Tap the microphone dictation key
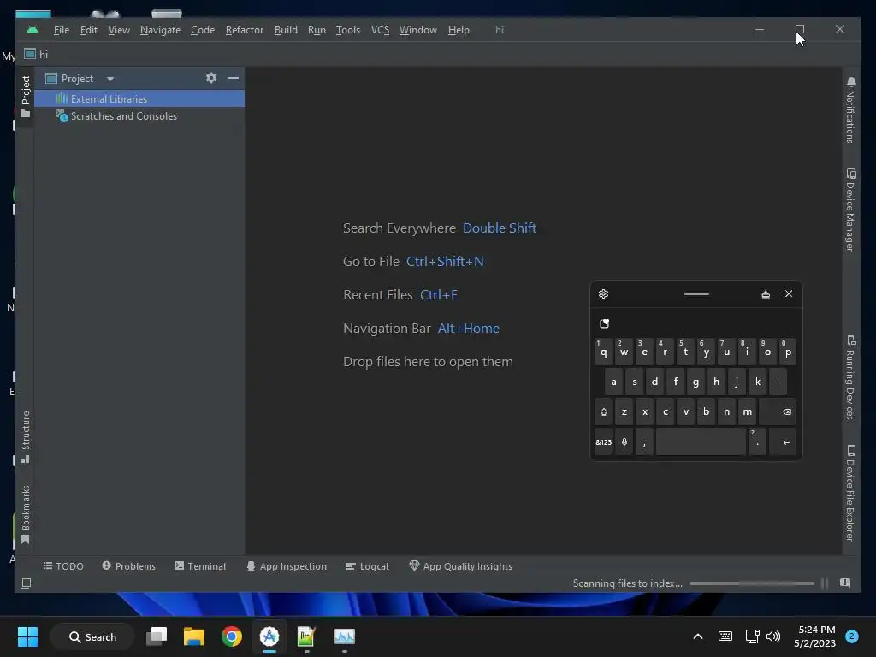The height and width of the screenshot is (657, 876). [x=624, y=442]
